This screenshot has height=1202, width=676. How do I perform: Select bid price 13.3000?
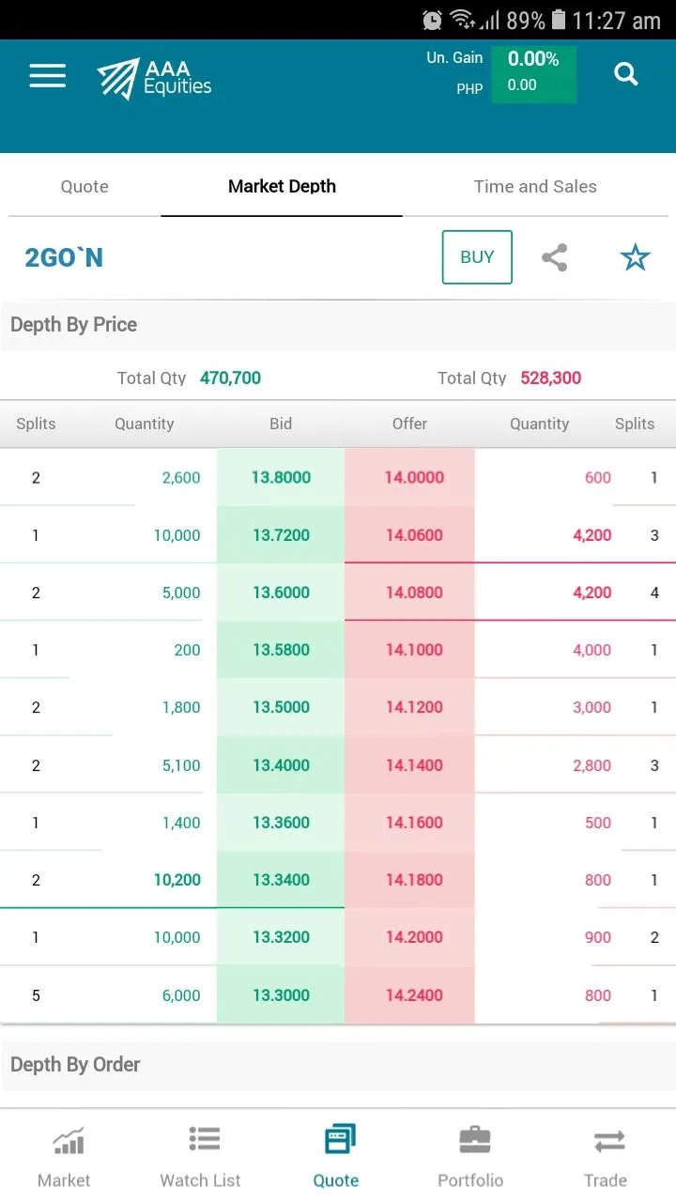click(281, 995)
